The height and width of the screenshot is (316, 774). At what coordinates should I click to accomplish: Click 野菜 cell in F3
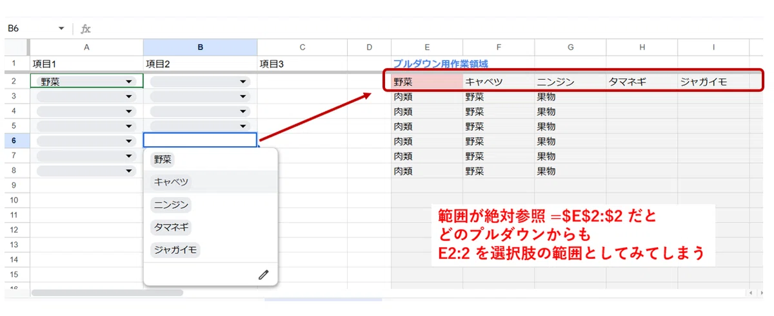point(499,97)
